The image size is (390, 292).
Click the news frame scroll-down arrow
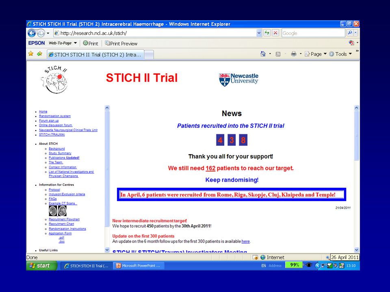[356, 250]
